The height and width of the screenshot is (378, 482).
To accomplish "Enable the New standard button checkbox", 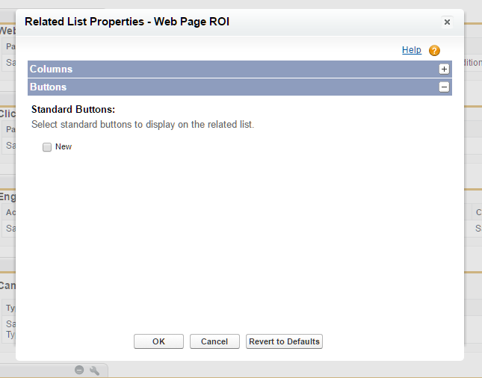I will (47, 147).
